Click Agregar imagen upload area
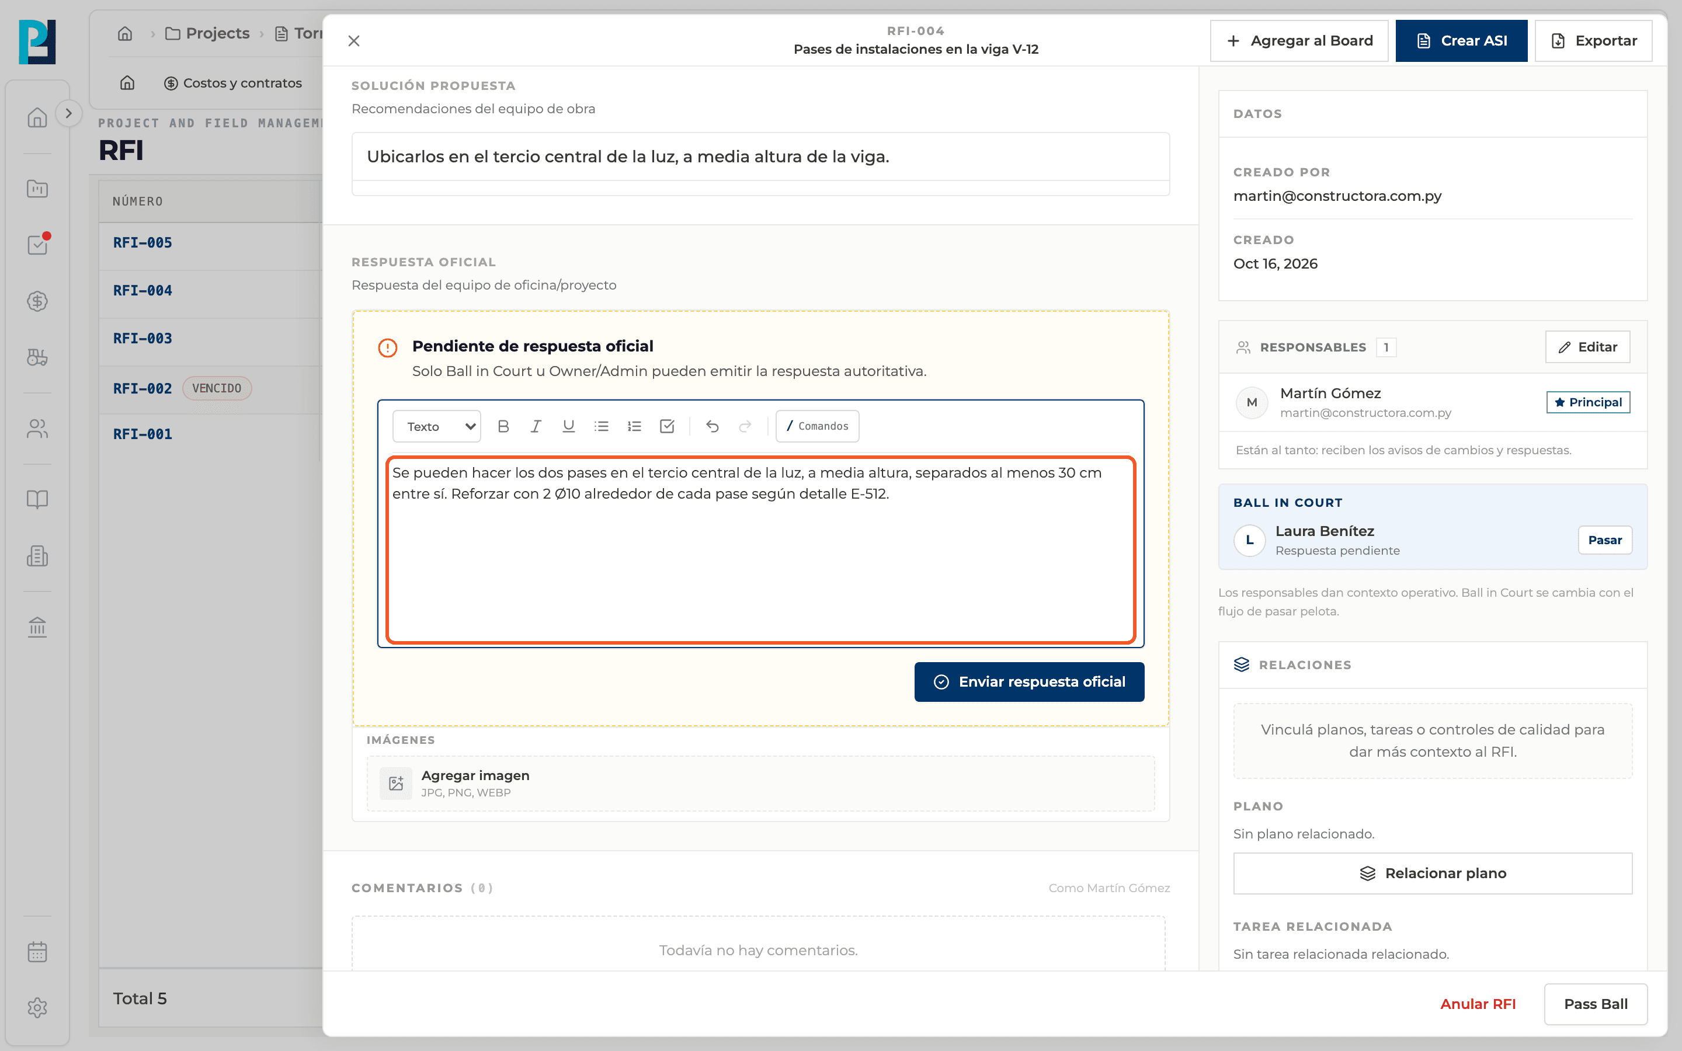This screenshot has height=1051, width=1682. coord(760,784)
